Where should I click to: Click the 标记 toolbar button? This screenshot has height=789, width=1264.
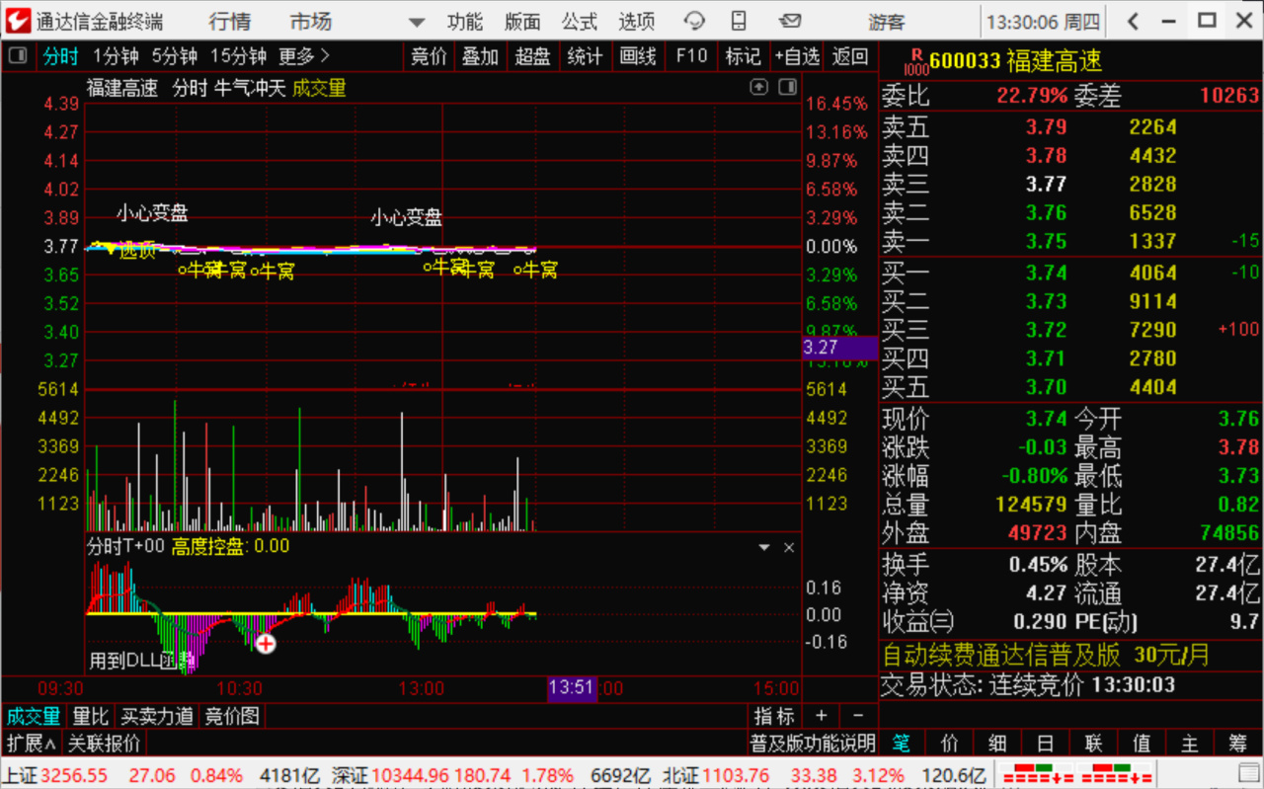coord(744,56)
